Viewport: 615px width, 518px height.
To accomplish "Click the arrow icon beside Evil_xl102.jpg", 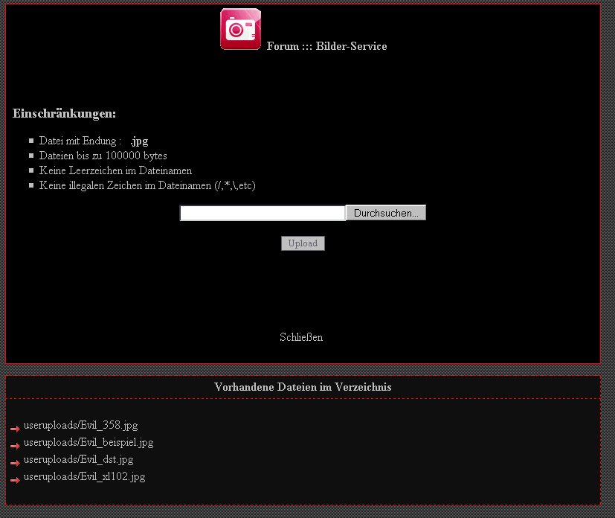I will [15, 480].
